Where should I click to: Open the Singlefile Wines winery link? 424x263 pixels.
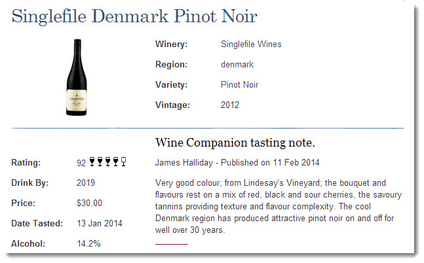pyautogui.click(x=251, y=44)
